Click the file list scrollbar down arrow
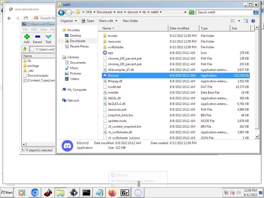This screenshot has width=264, height=198. 257,137
